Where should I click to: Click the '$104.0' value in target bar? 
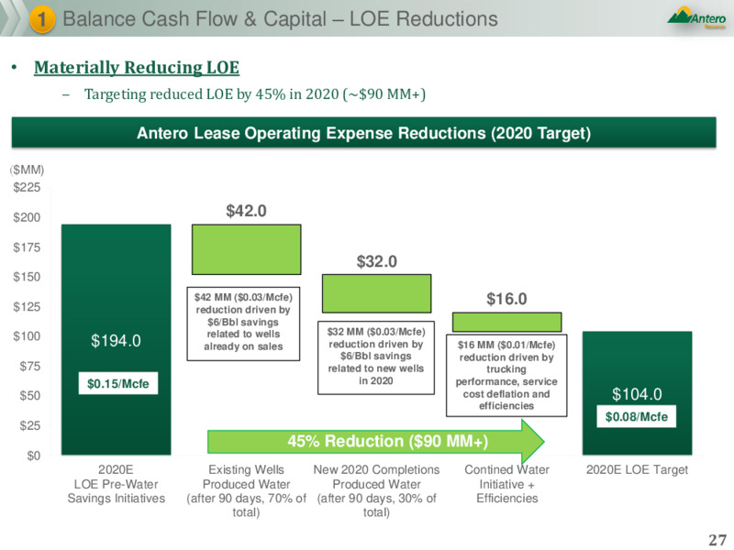pos(637,394)
